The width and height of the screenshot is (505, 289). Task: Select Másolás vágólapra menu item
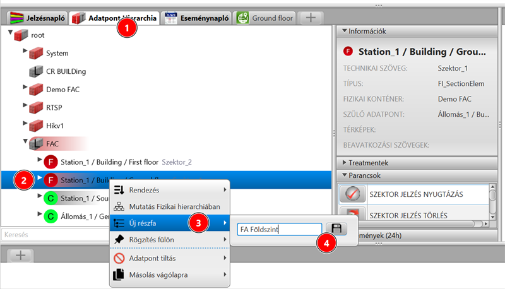click(158, 274)
